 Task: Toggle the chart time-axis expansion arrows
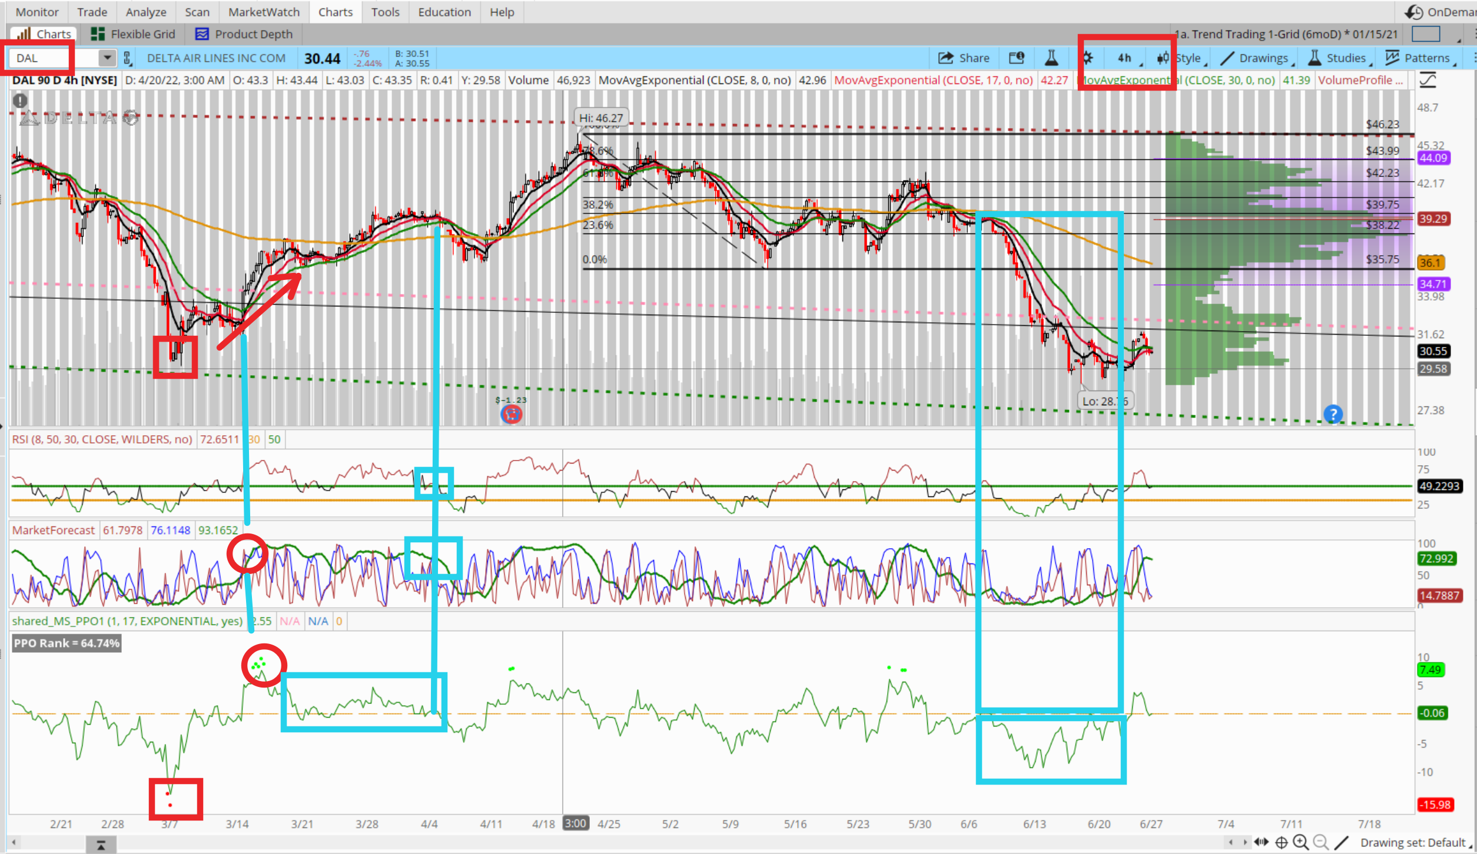(1262, 842)
